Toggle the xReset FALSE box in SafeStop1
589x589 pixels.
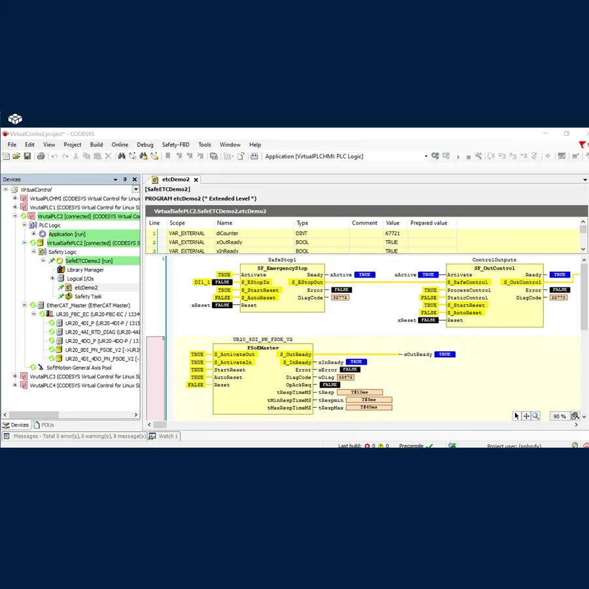223,304
